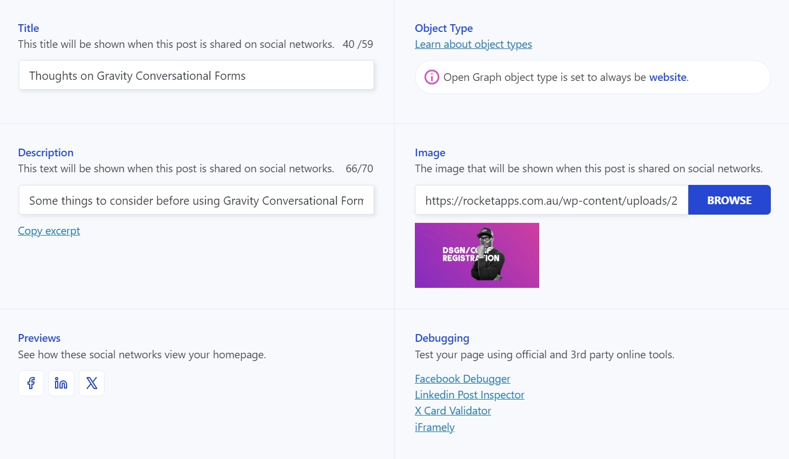
Task: Click the website link in the Open Graph notice
Action: pyautogui.click(x=667, y=77)
